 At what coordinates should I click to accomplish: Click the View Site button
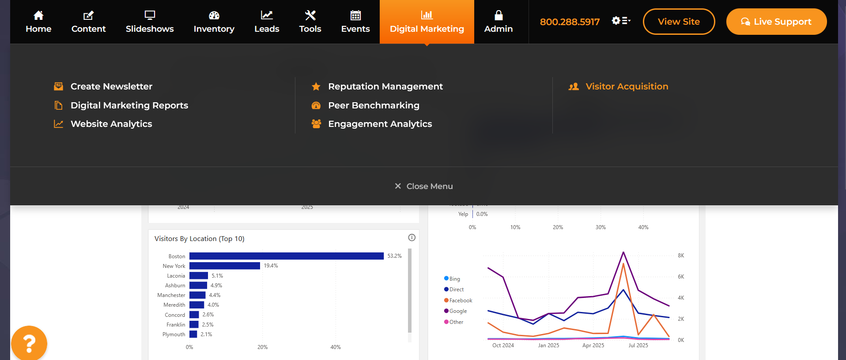tap(679, 22)
